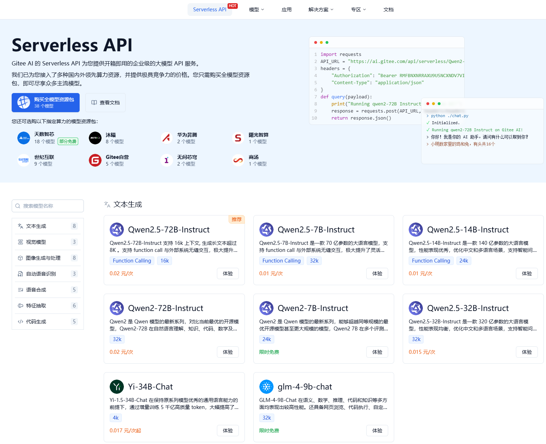Image resolution: width=546 pixels, height=444 pixels.
Task: Click the 16k context tag
Action: [165, 261]
